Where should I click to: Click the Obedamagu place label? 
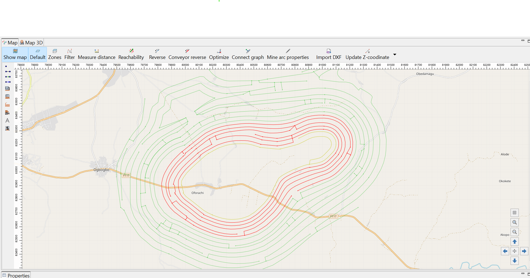tap(425, 74)
